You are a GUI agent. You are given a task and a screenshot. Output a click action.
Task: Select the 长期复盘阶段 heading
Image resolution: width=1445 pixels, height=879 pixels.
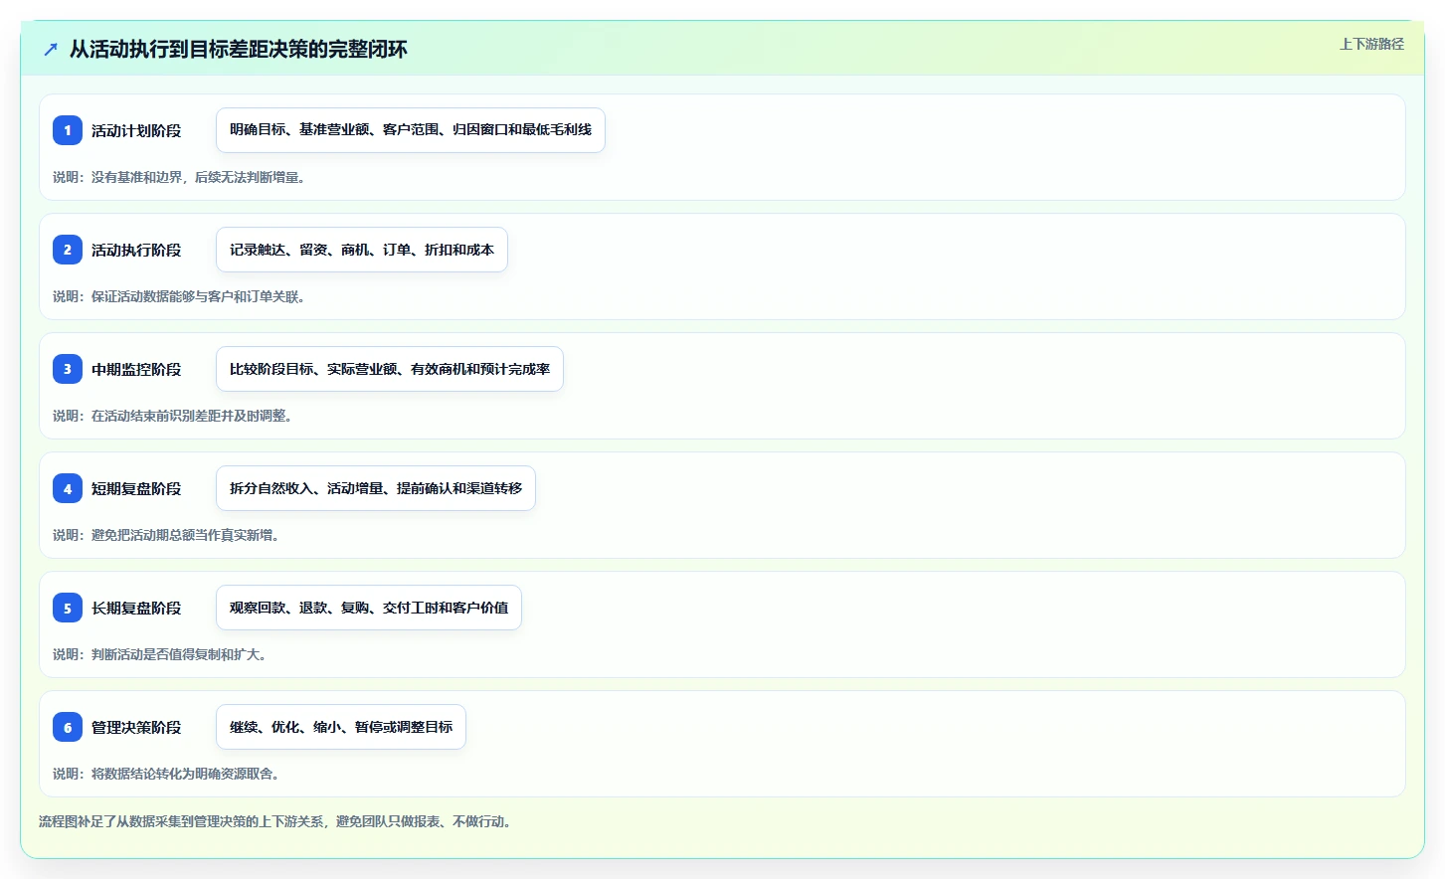click(136, 608)
